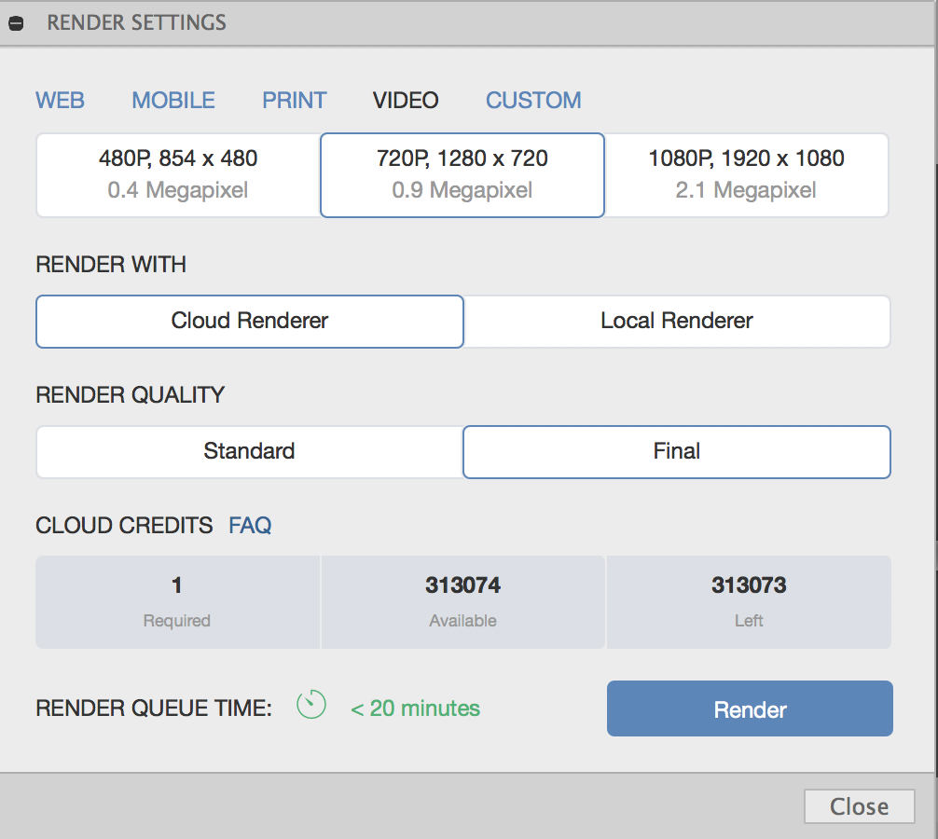This screenshot has height=839, width=938.
Task: Open the Cloud Credits FAQ link
Action: tap(250, 526)
